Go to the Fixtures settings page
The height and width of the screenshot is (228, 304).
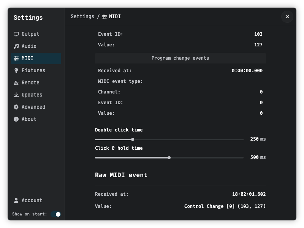pos(36,71)
